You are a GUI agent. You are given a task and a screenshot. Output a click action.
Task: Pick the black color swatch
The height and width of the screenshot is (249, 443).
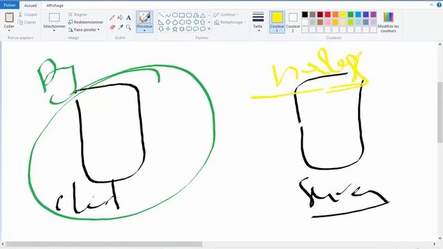pos(305,15)
